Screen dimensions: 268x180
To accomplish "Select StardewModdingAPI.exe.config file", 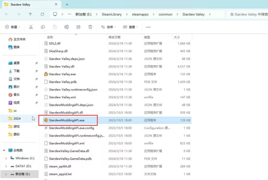I will click(x=71, y=128).
